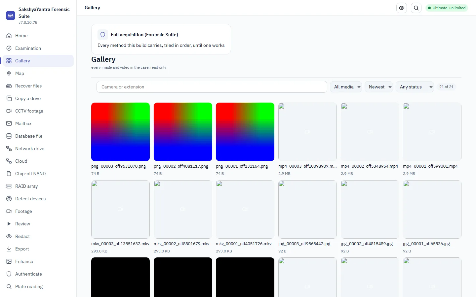476x297 pixels.
Task: Open the Home menu item
Action: 38,36
